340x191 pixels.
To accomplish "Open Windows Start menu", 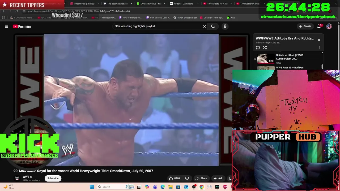I will click(x=92, y=187).
